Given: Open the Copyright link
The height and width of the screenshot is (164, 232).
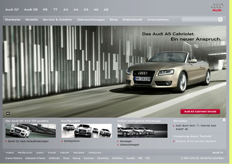Looking at the screenshot, I should [x=130, y=158].
